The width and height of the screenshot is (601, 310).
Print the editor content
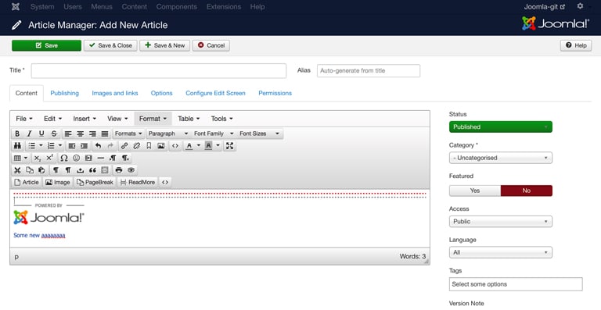click(119, 170)
